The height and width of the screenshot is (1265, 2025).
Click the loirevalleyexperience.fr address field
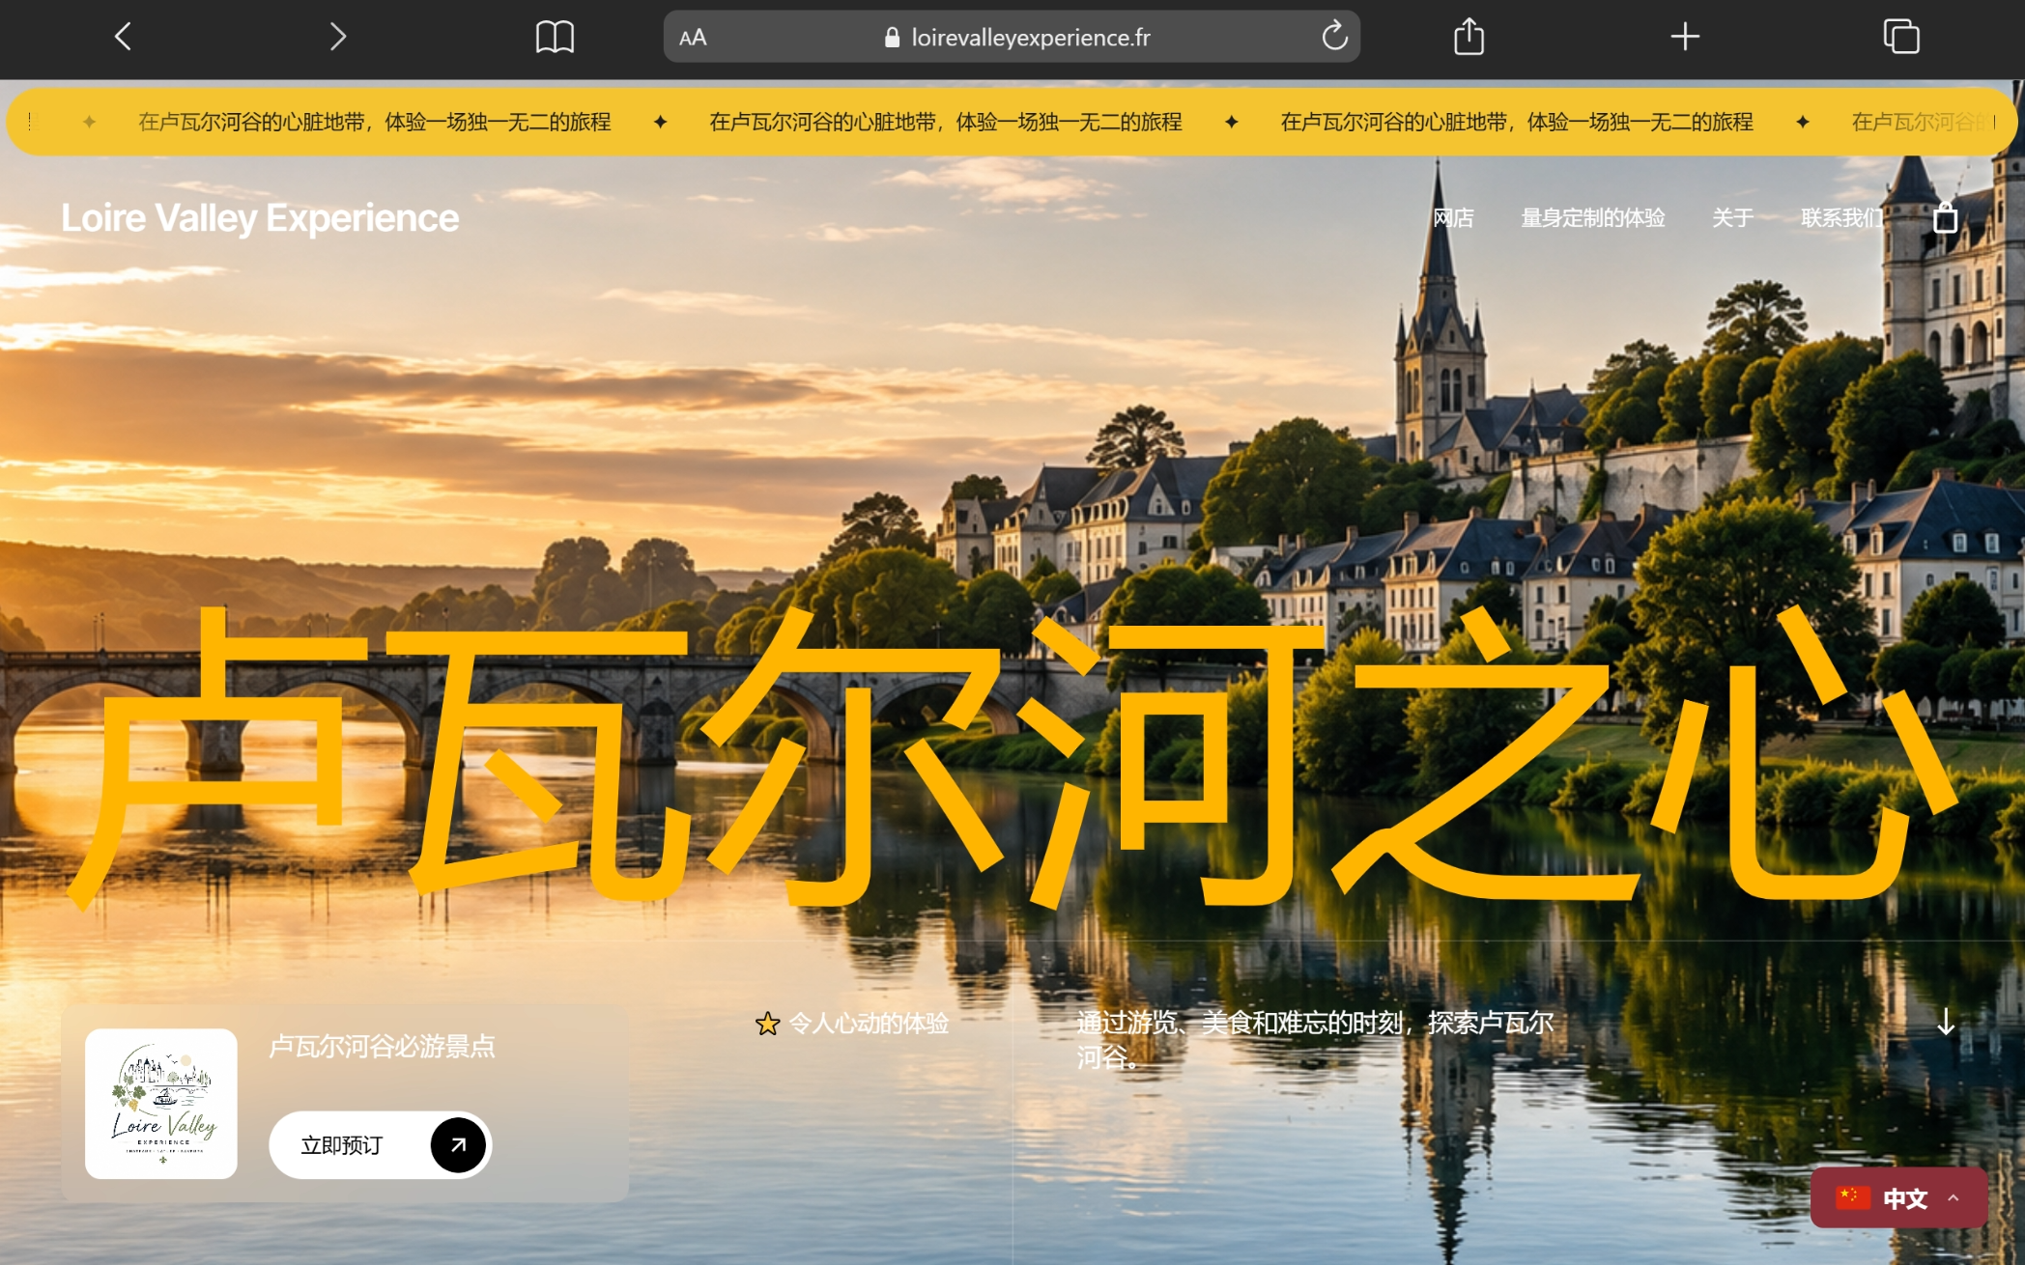(x=1012, y=38)
